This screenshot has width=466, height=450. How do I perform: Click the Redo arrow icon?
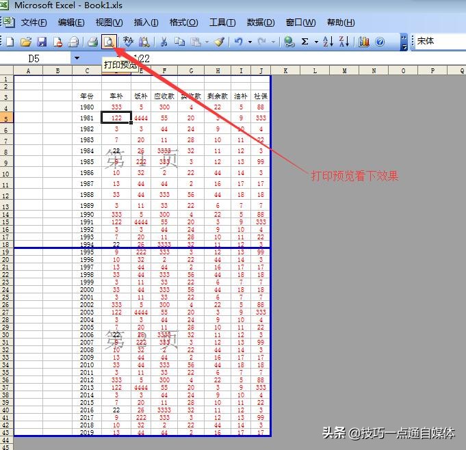tap(262, 42)
